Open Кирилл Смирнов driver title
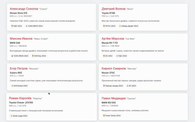This screenshot has width=195, height=122. [x=114, y=68]
